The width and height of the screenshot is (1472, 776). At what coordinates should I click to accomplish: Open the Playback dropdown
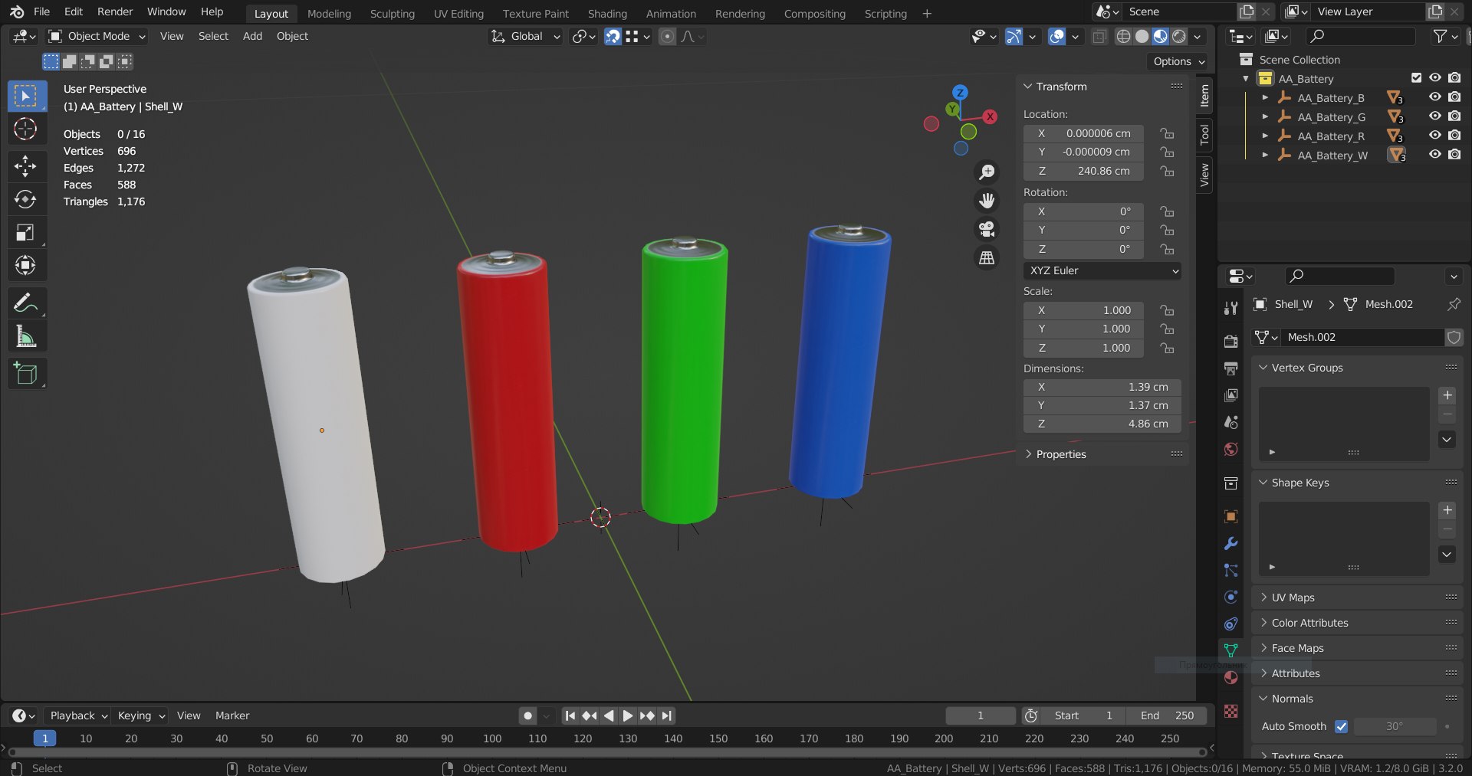pyautogui.click(x=78, y=715)
